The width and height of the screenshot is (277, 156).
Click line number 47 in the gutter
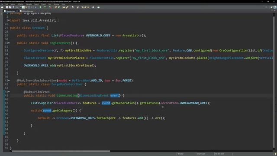pos(6,103)
